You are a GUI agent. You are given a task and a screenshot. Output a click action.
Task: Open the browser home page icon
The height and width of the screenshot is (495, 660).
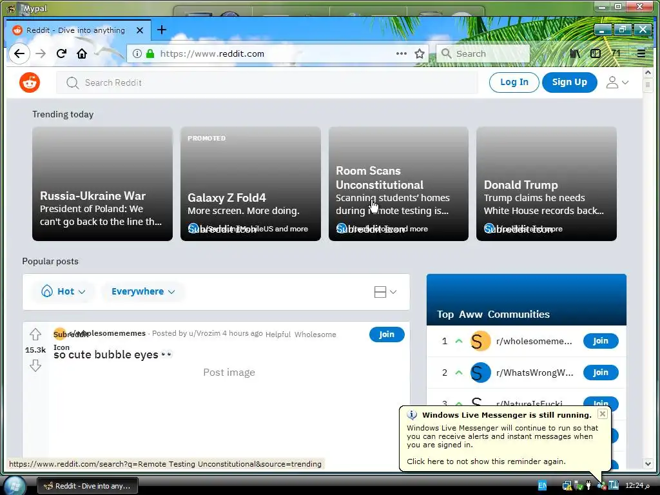[82, 53]
